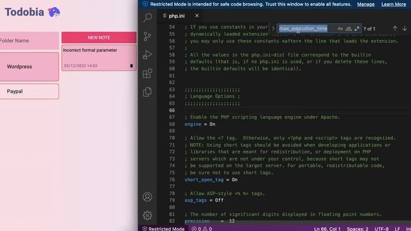This screenshot has width=411, height=231.
Task: Close the php.ini tab
Action: [197, 16]
